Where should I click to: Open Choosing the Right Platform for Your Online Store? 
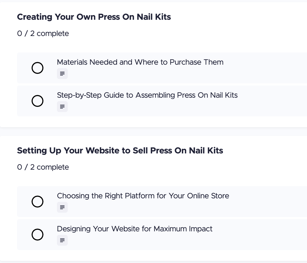click(x=143, y=196)
